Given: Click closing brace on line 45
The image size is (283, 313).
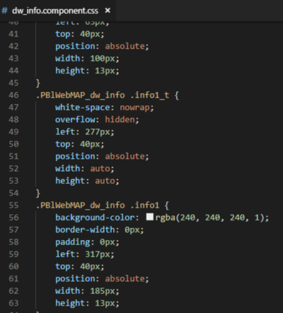Looking at the screenshot, I should [38, 83].
